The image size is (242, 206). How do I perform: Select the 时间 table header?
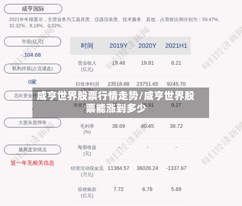tap(87, 46)
